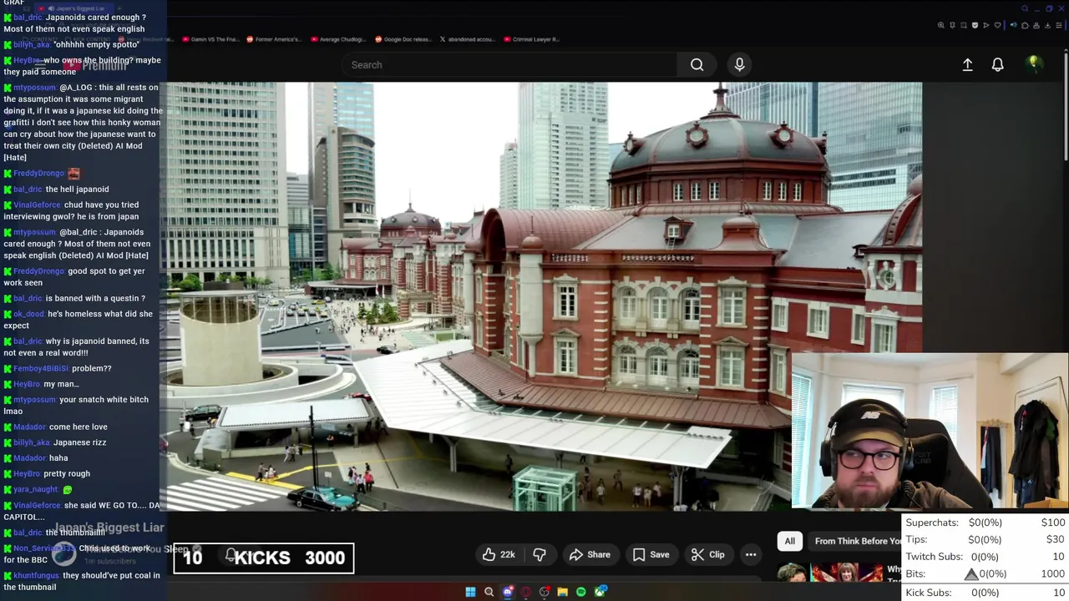Click the browser title bar search icon
This screenshot has height=601, width=1069.
pos(1025,8)
